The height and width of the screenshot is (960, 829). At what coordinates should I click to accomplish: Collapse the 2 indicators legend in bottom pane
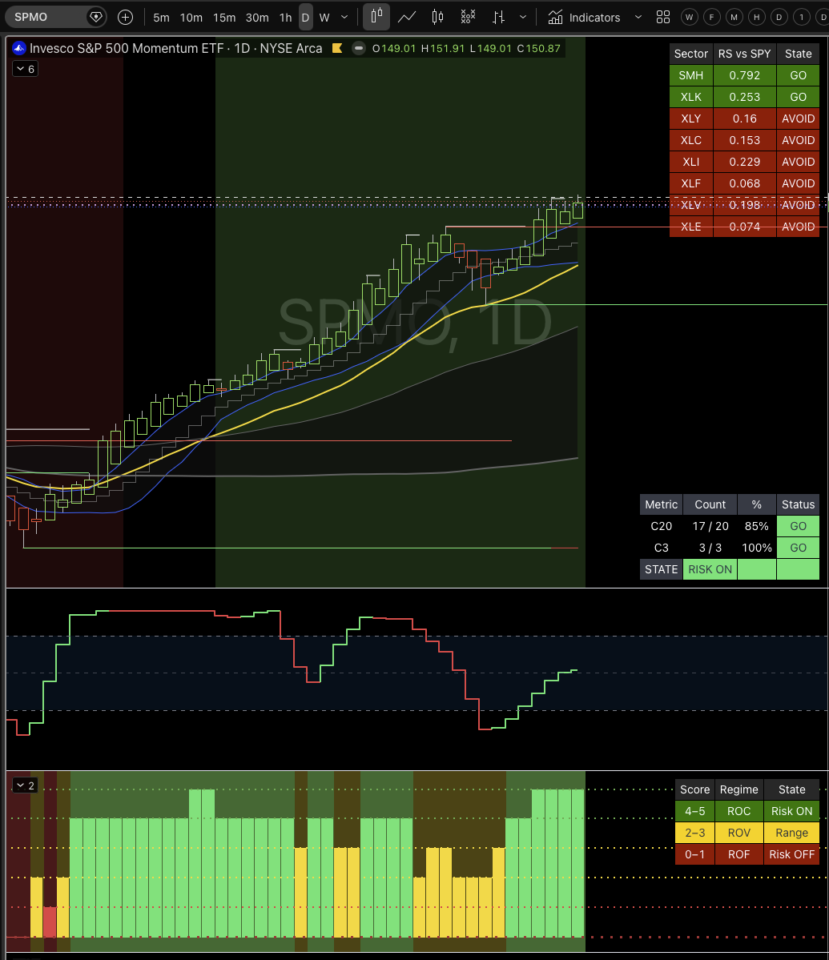(x=25, y=785)
